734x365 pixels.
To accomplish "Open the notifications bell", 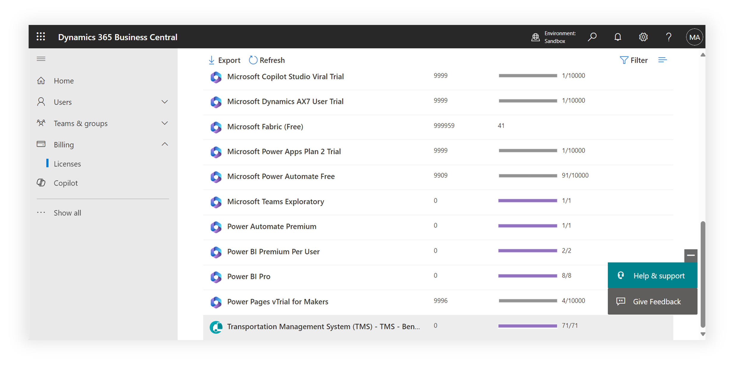I will coord(618,37).
